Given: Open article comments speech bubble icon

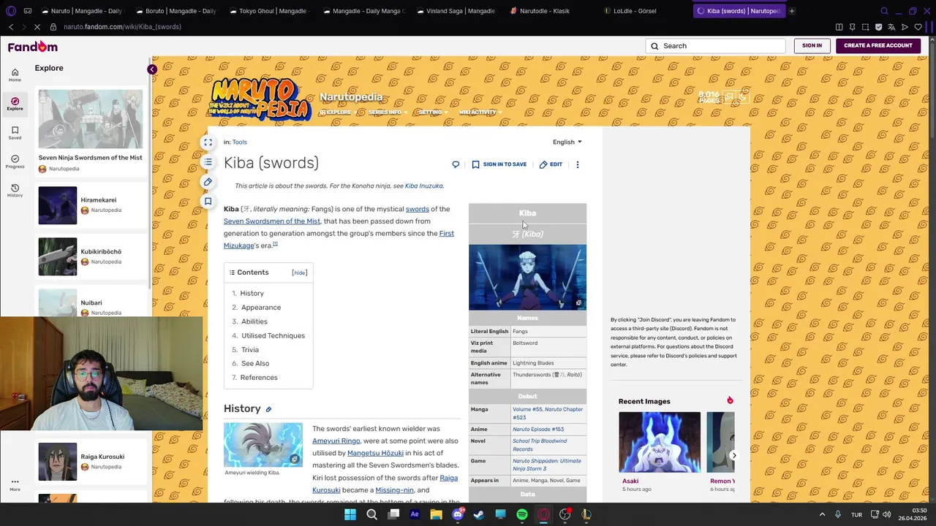Looking at the screenshot, I should [456, 164].
